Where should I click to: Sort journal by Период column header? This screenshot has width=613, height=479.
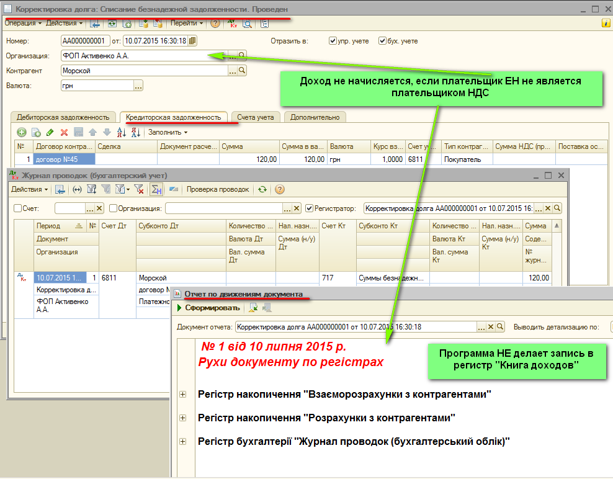(x=60, y=226)
